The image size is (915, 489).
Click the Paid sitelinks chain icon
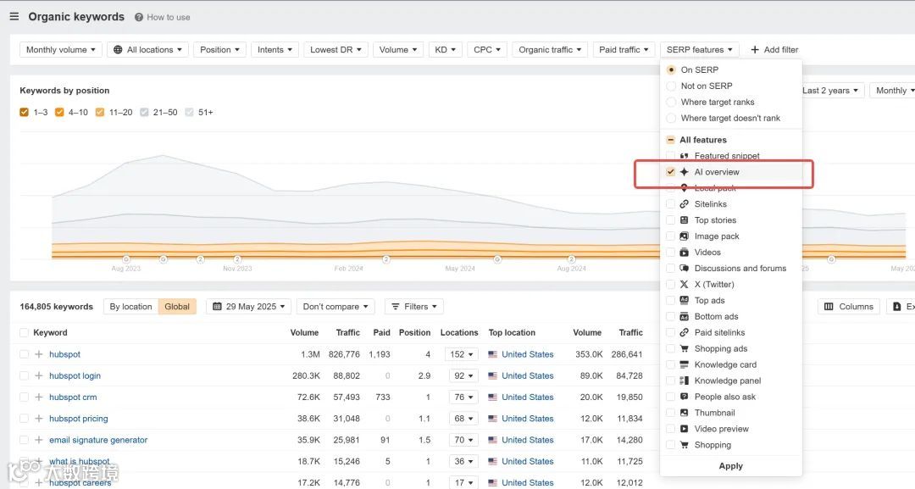coord(684,332)
